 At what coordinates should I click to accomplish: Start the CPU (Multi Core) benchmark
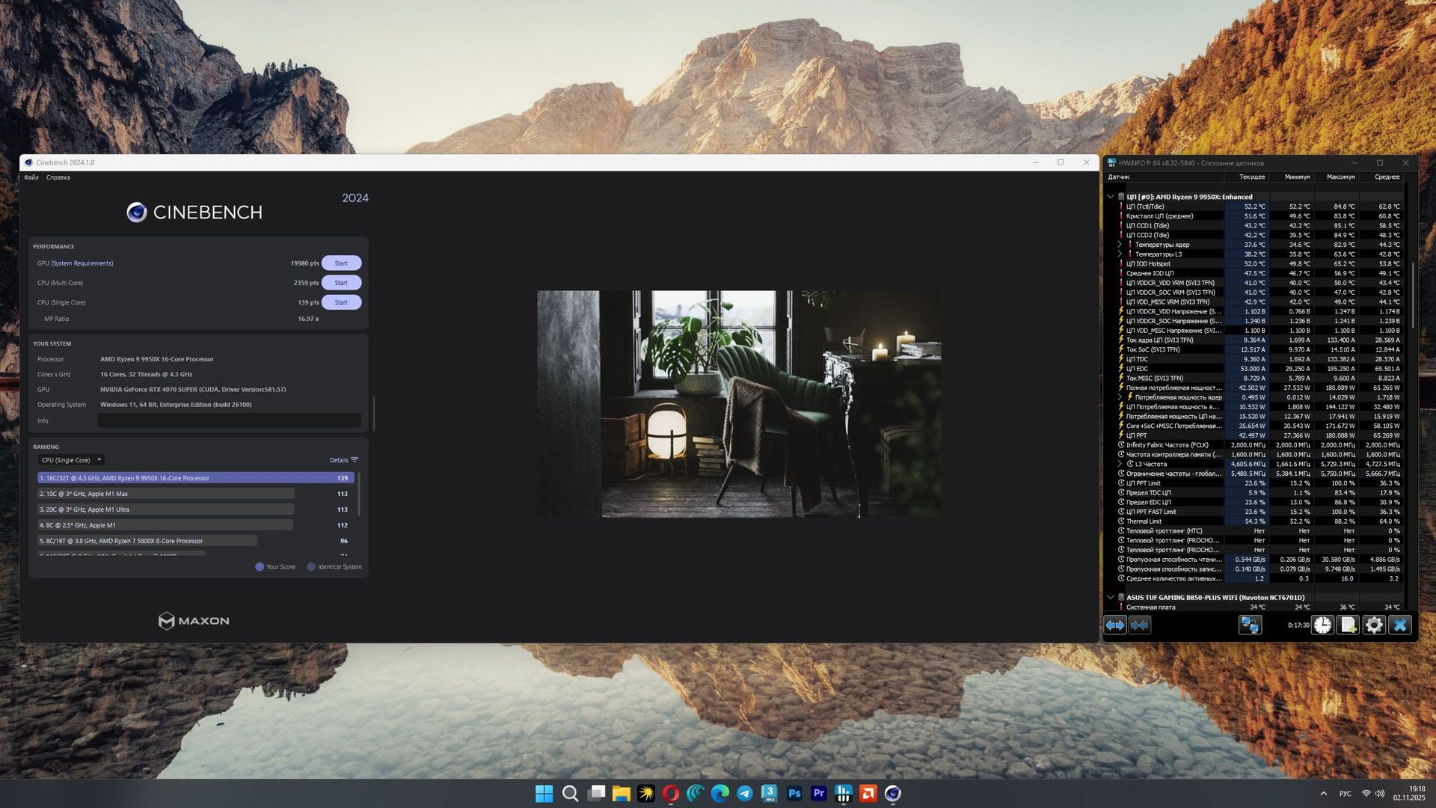coord(341,283)
